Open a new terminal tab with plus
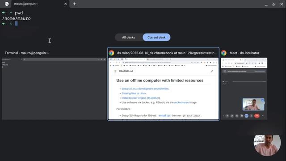This screenshot has width=286, height=161. 75,4
